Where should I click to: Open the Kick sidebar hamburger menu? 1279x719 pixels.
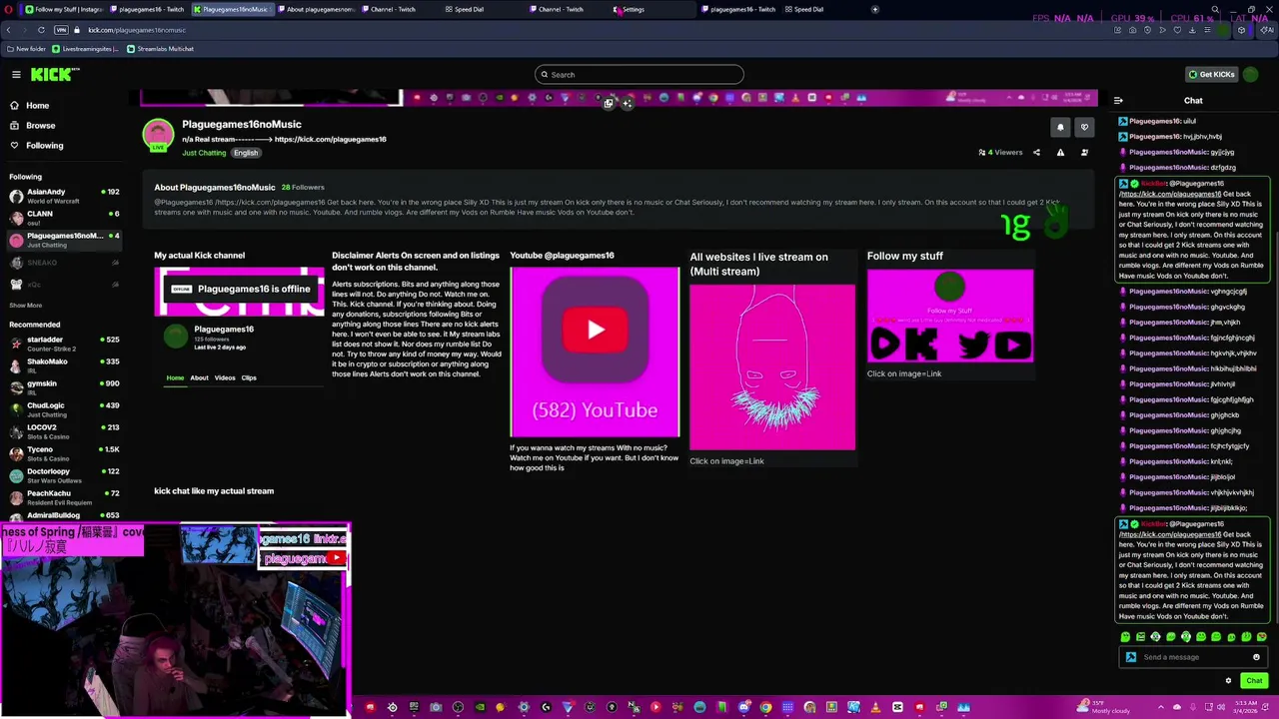(x=16, y=74)
